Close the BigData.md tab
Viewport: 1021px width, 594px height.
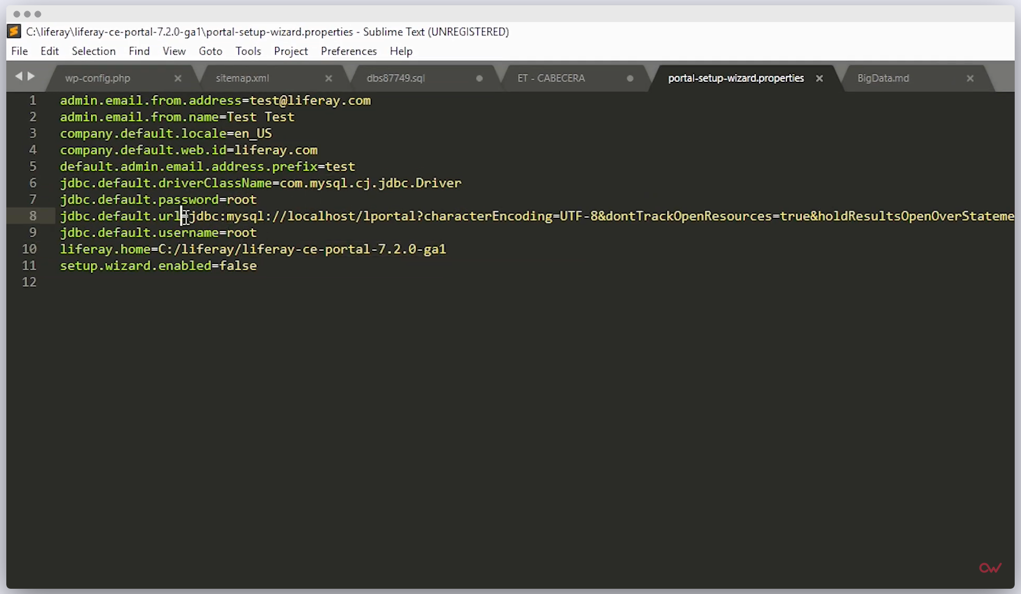(970, 78)
